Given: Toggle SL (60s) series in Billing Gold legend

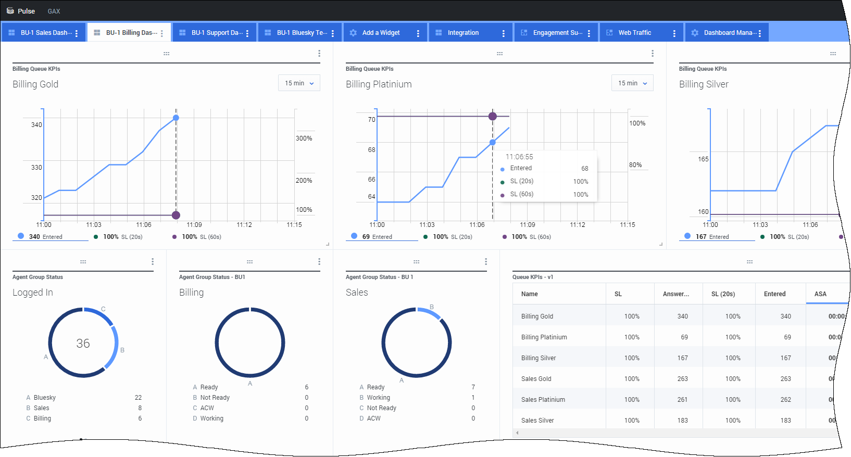Looking at the screenshot, I should coord(197,237).
